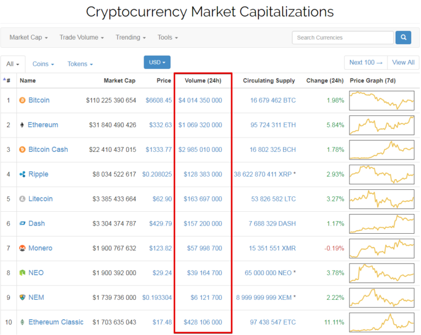Open the NEM currency link
The width and height of the screenshot is (421, 335).
[x=36, y=298]
